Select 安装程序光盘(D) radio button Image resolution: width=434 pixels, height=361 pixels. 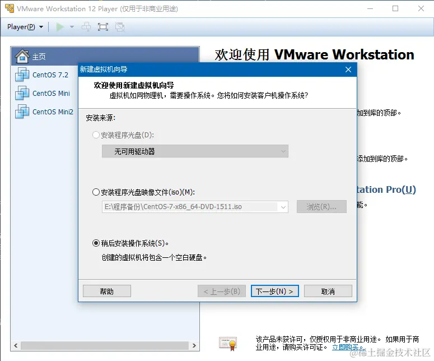(96, 135)
